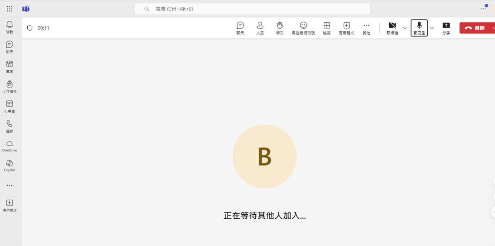Expand microphone options dropdown arrow
495x246 pixels.
(432, 28)
